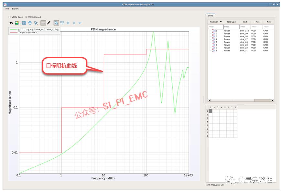Image resolution: width=281 pixels, height=192 pixels.
Task: Click the Magnitude (ohm) axis label
Action: click(10, 103)
